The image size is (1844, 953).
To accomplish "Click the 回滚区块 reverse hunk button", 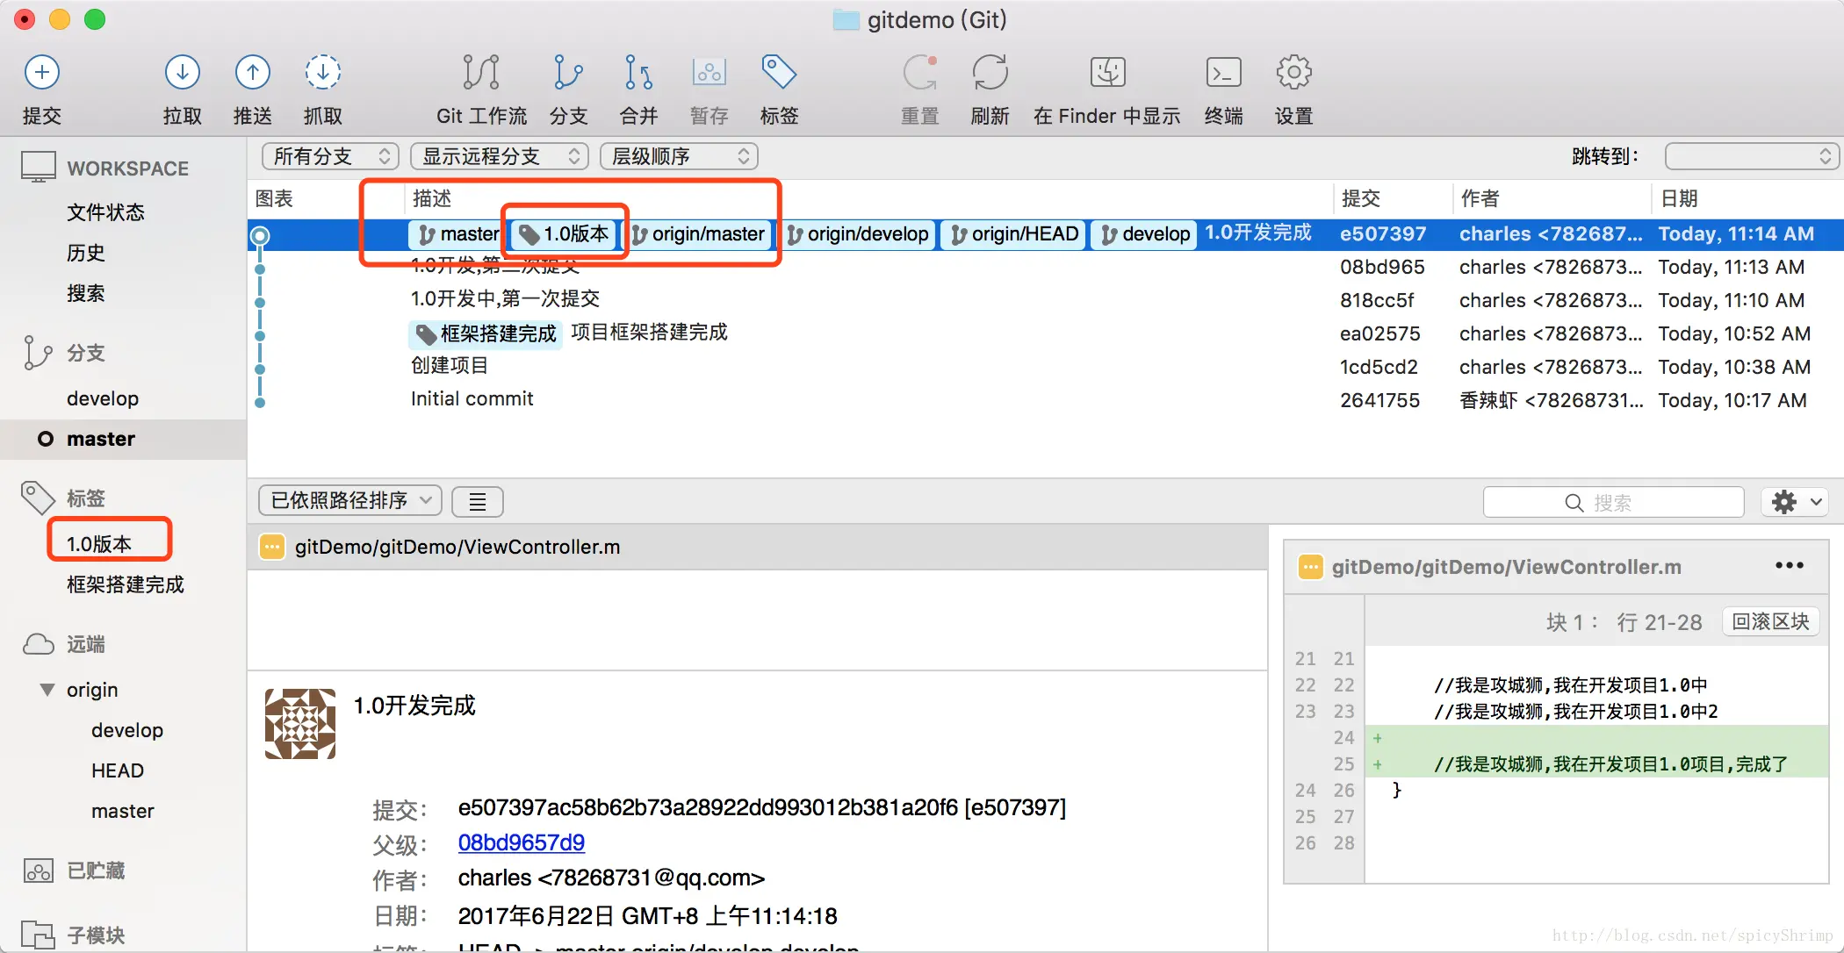I will (x=1769, y=621).
